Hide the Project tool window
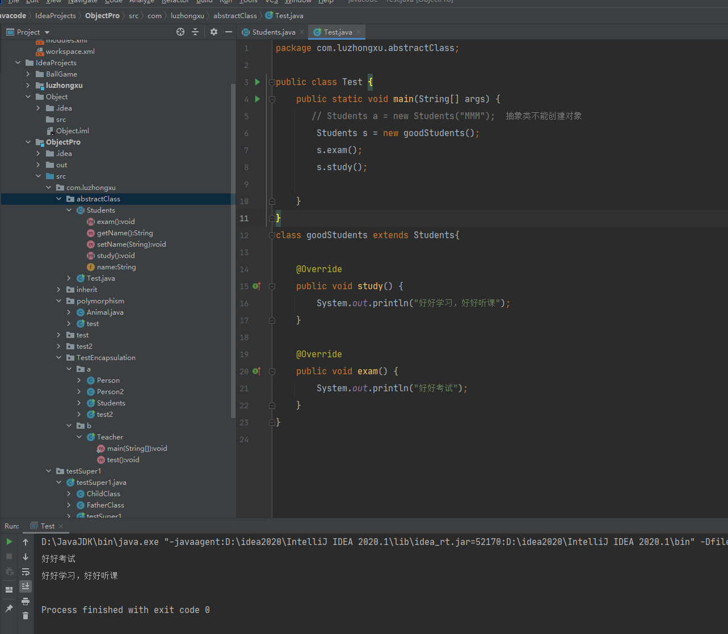The width and height of the screenshot is (728, 634). (229, 32)
